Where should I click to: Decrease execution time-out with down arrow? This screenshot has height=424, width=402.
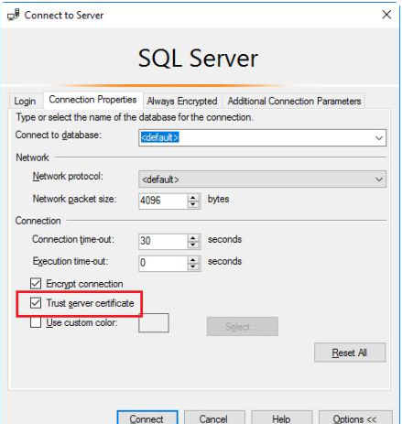193,266
